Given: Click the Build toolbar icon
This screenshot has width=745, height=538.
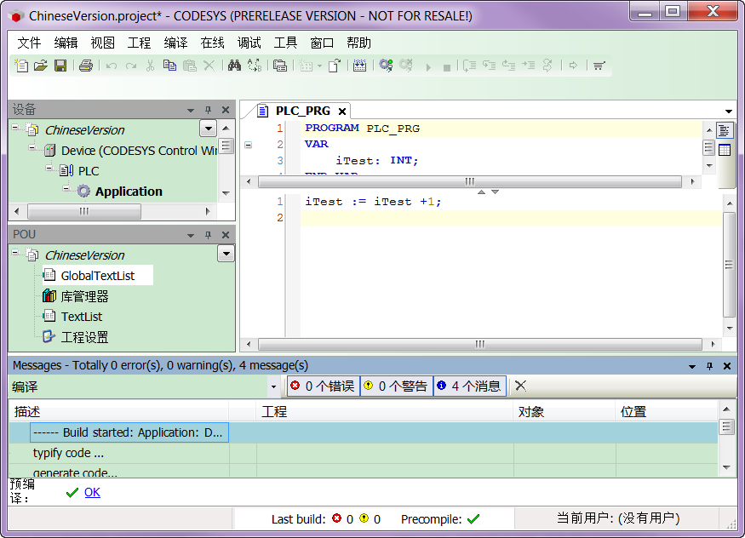Looking at the screenshot, I should [x=359, y=66].
